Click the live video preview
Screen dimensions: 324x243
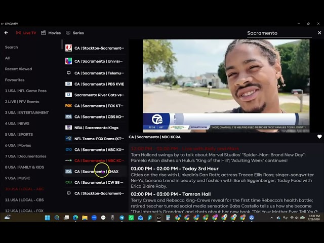pyautogui.click(x=226, y=86)
